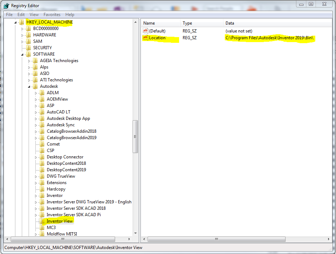Expand the AGEIA Technologies key
Viewport: 336px width, 254px height.
[29, 61]
